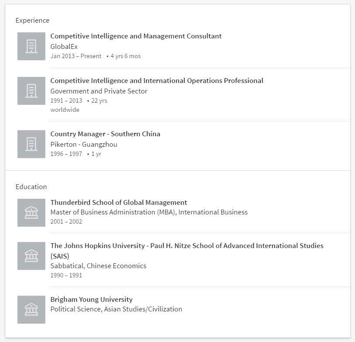355x342 pixels.
Task: Click the GlobalEx company placeholder icon
Action: click(31, 46)
